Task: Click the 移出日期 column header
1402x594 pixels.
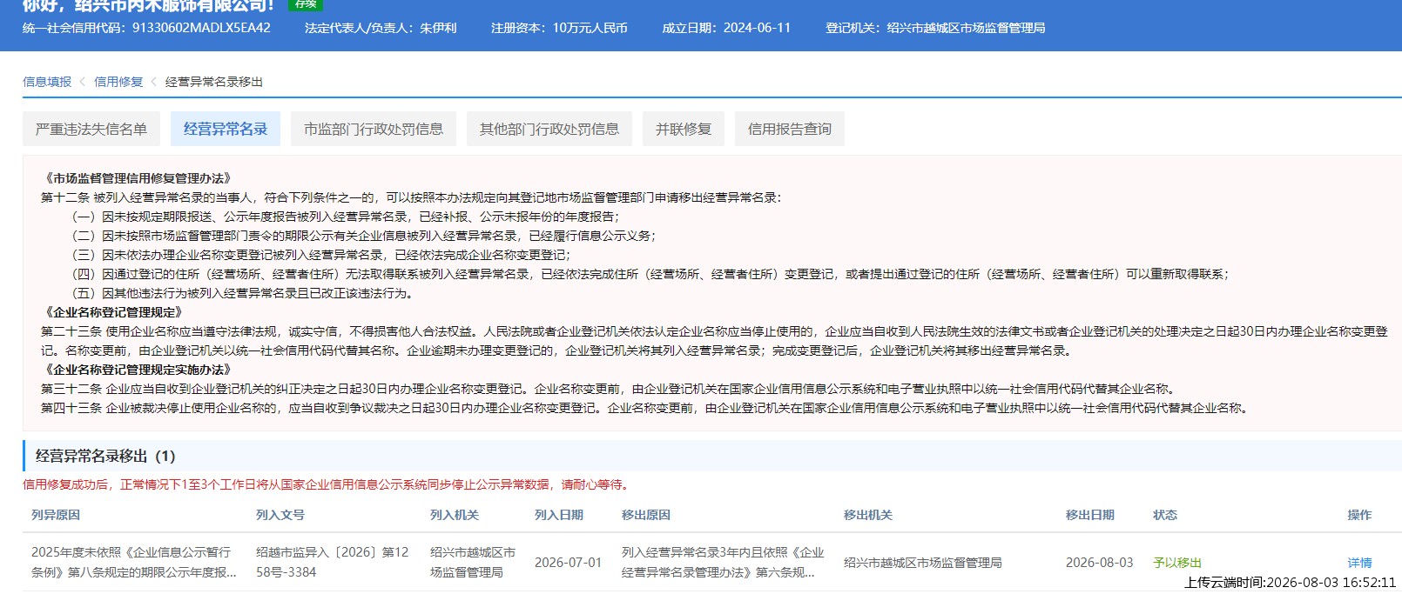Action: 1090,515
